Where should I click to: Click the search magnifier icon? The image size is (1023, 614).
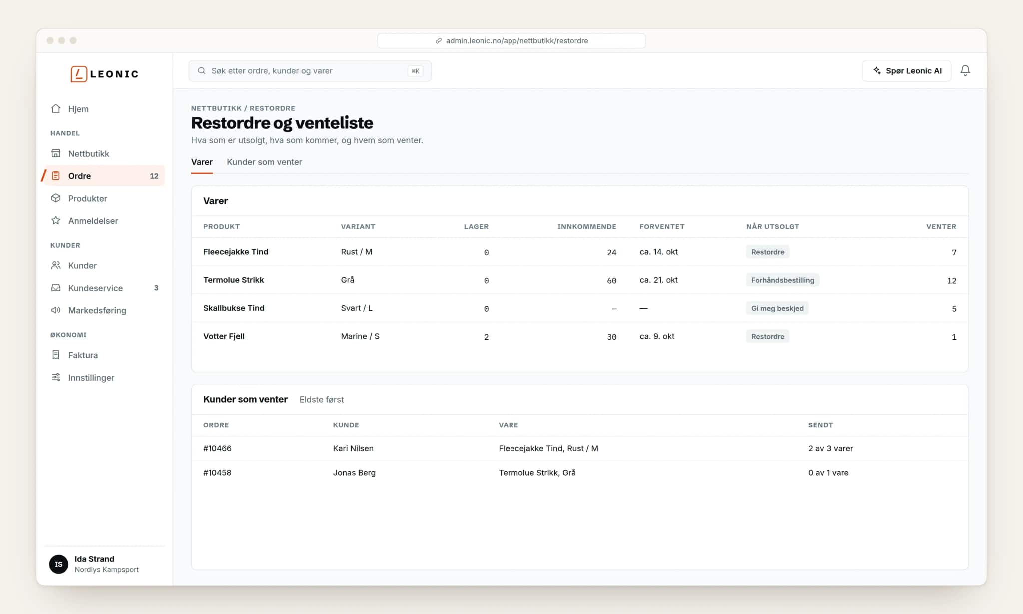(x=202, y=71)
